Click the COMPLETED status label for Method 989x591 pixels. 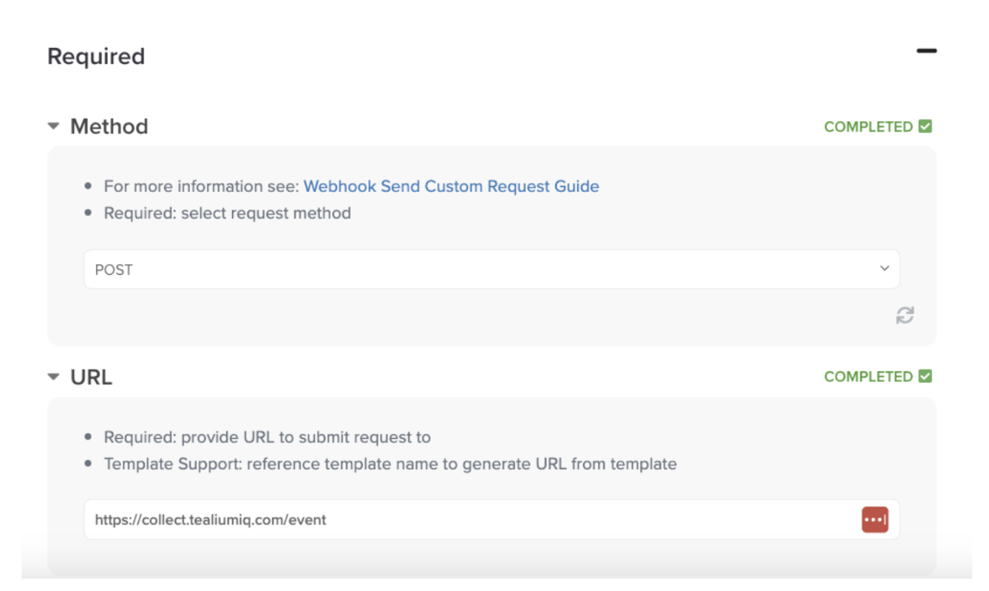coord(868,127)
